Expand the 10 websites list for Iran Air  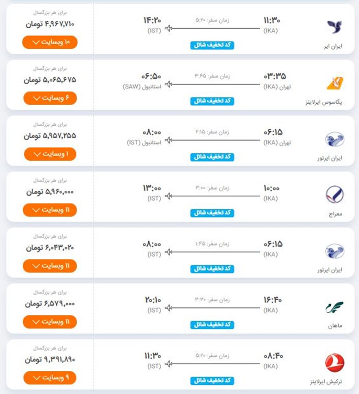point(50,42)
